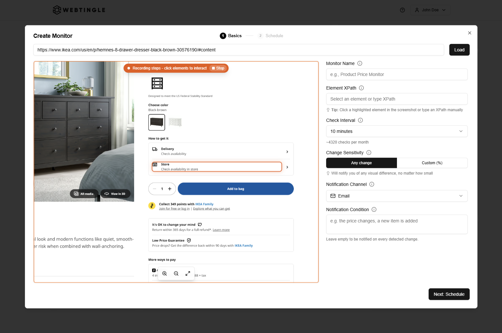Click the stability standard dresser icon
Image resolution: width=502 pixels, height=333 pixels.
coord(157,83)
